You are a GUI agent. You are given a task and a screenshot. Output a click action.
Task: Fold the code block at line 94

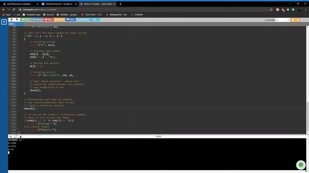(16, 39)
